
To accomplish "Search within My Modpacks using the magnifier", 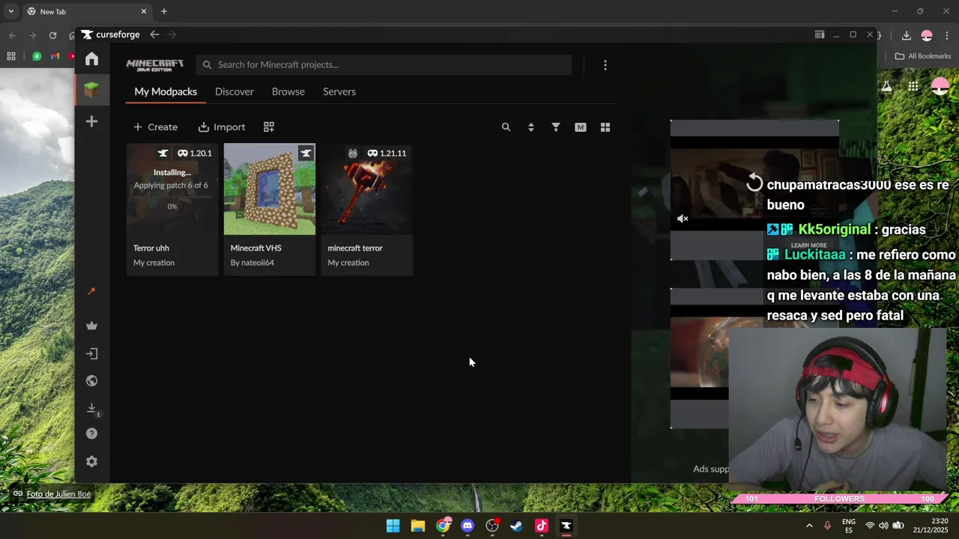I will pyautogui.click(x=506, y=127).
